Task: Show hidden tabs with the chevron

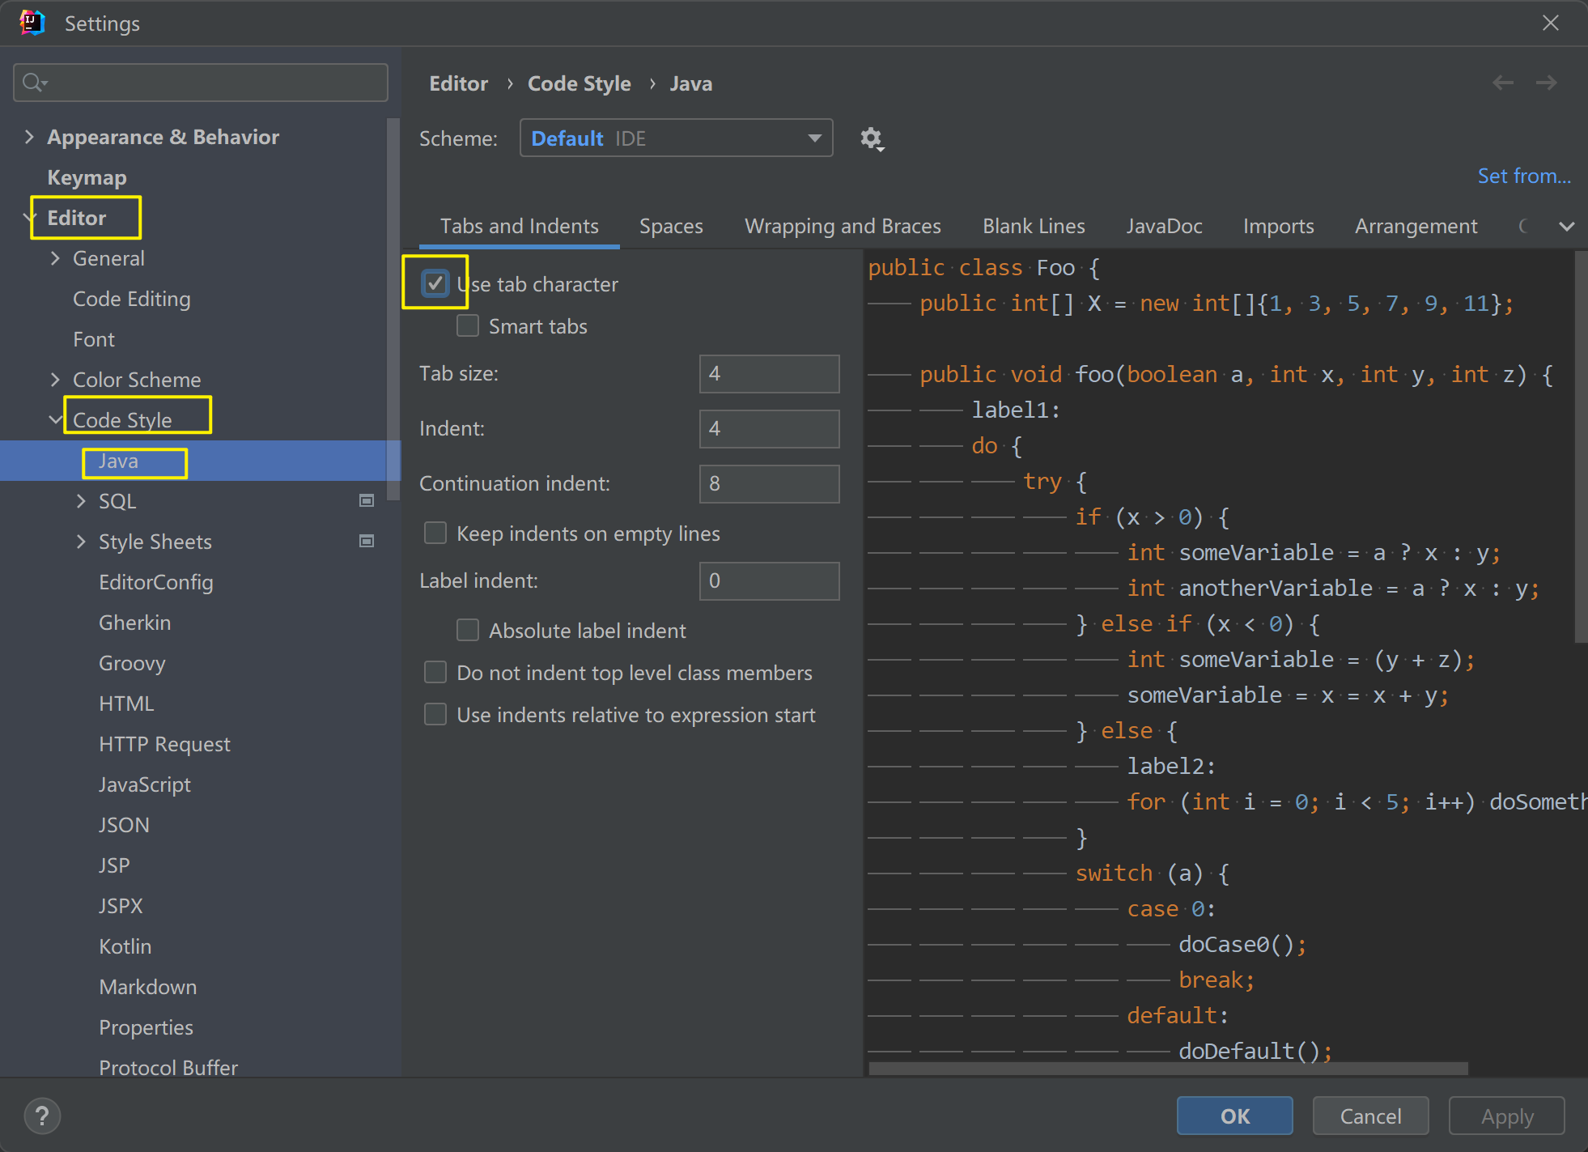Action: (x=1566, y=227)
